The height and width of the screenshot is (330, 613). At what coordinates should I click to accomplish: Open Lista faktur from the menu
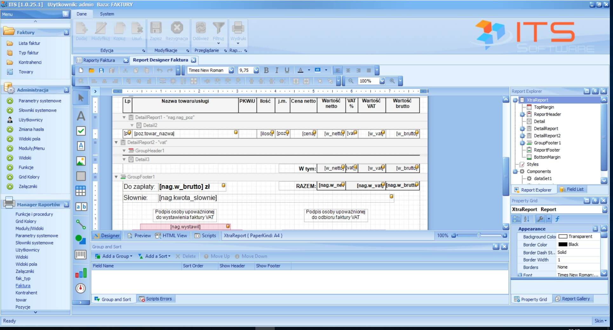29,43
